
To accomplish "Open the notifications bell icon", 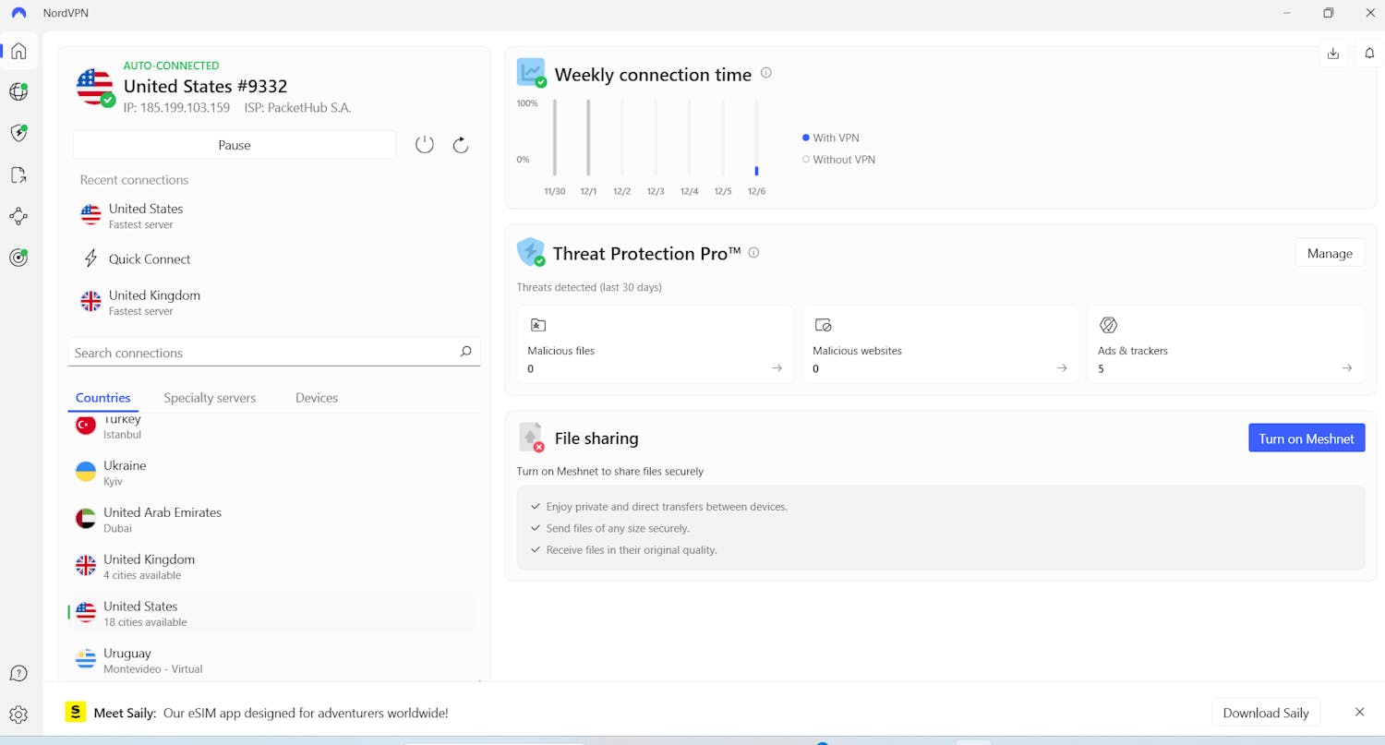I will pyautogui.click(x=1369, y=54).
